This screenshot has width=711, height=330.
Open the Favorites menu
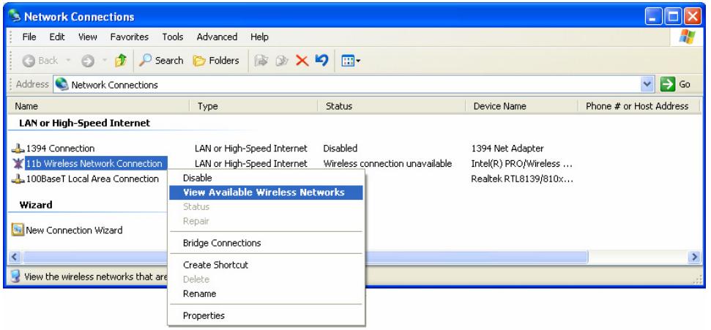tap(129, 37)
